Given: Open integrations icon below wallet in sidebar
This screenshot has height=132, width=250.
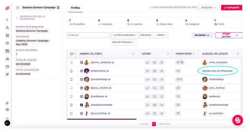Looking at the screenshot, I should [x=7, y=74].
